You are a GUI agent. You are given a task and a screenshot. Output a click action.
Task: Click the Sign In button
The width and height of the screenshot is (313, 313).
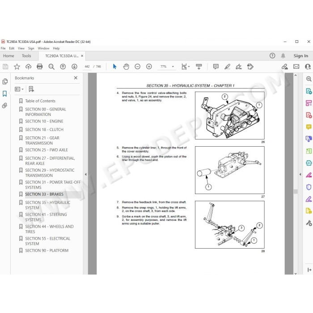pyautogui.click(x=300, y=56)
